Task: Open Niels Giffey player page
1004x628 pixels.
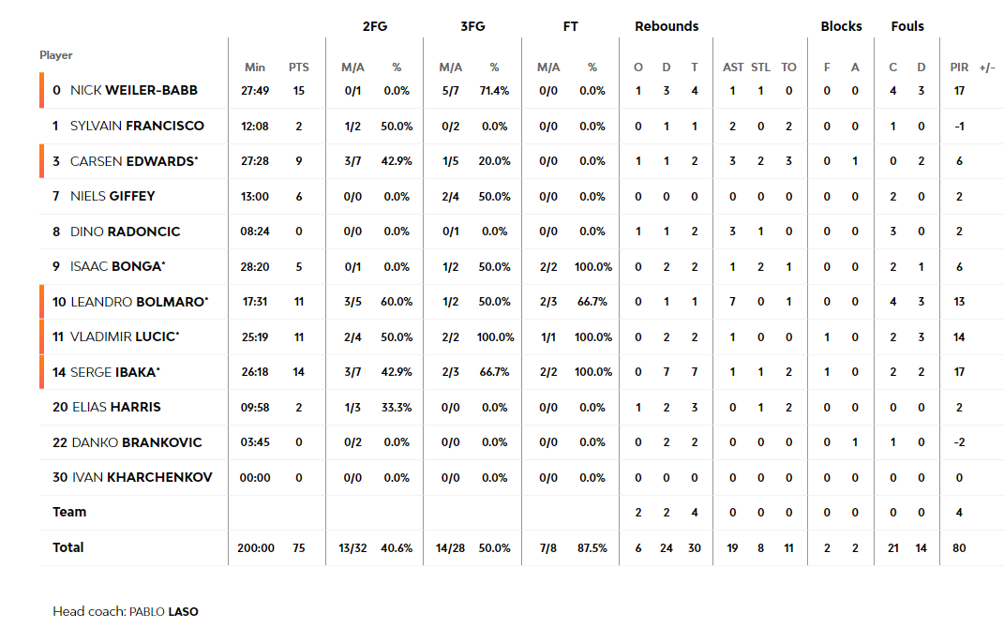Action: pyautogui.click(x=112, y=196)
